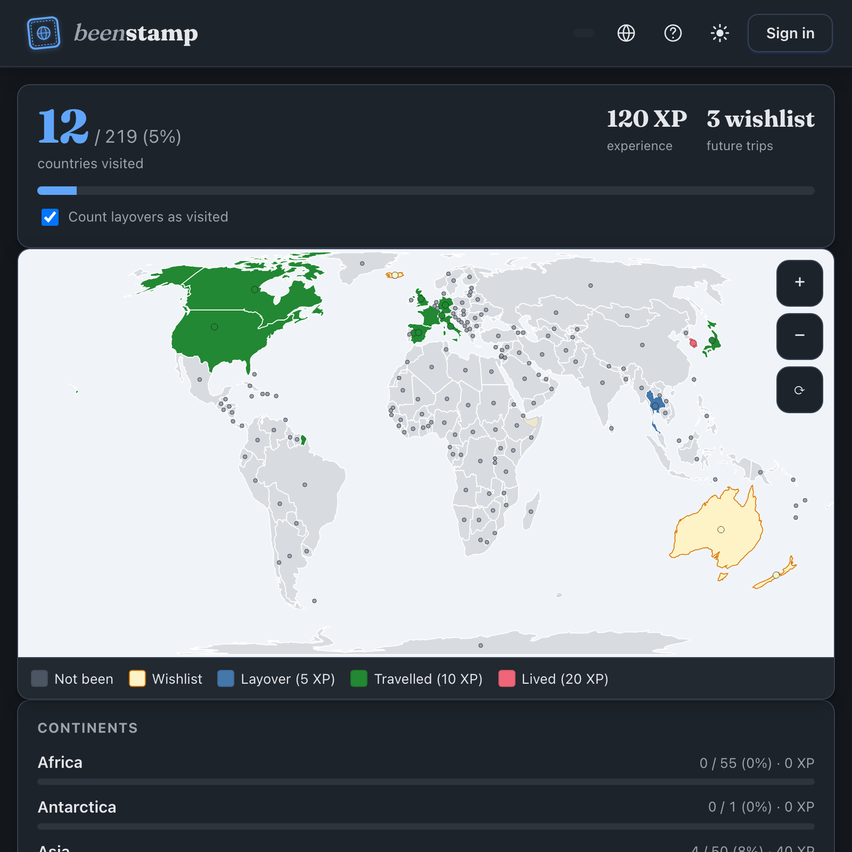Click the 'Lived (20 XP)' legend label
This screenshot has width=852, height=852.
pos(565,679)
